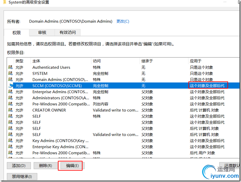241x182 pixels.
Task: Select the Domain Admins (CONTOSO\... entry
Action: coord(123,79)
